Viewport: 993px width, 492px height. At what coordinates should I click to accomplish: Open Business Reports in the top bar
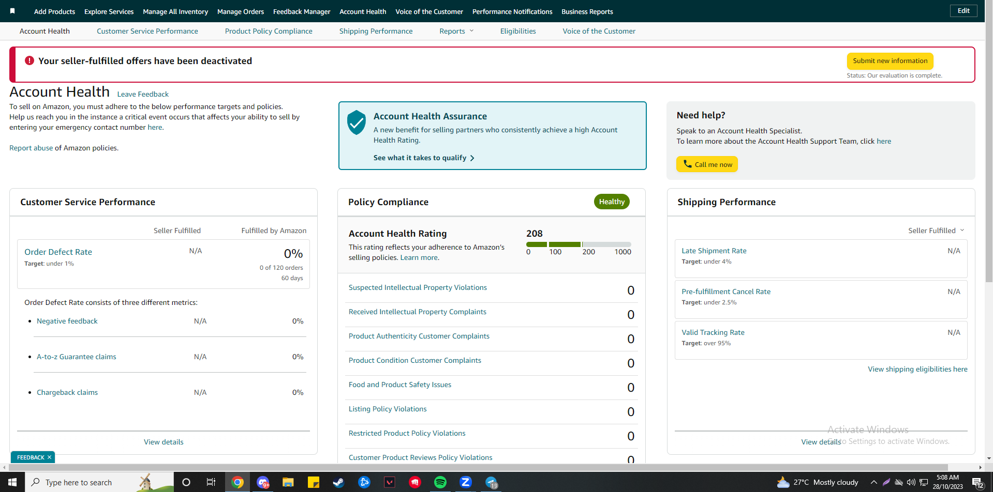pos(587,11)
